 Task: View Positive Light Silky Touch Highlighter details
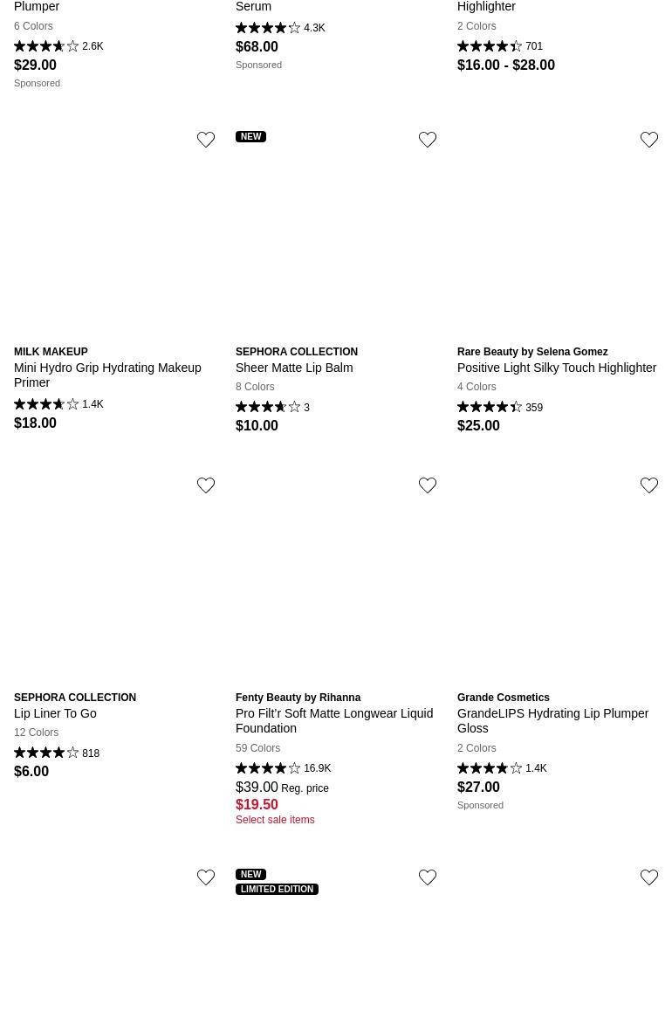click(557, 368)
